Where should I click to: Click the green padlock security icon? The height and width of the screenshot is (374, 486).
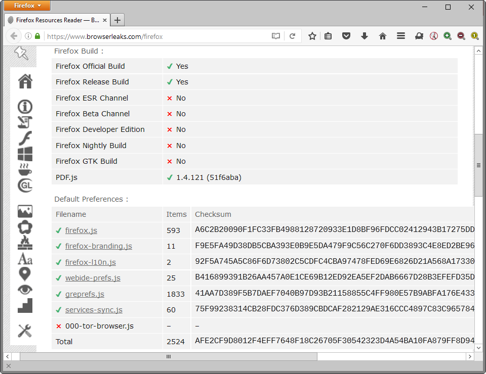[x=37, y=36]
